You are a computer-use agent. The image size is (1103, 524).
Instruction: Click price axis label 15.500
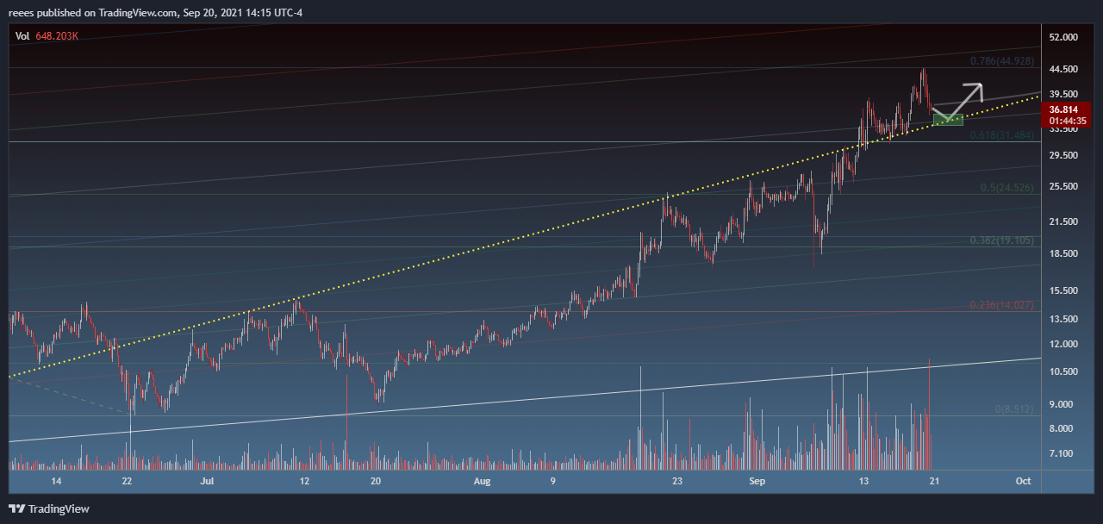(1063, 291)
